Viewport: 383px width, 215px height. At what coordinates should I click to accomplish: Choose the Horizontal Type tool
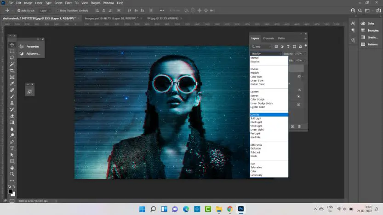12,149
